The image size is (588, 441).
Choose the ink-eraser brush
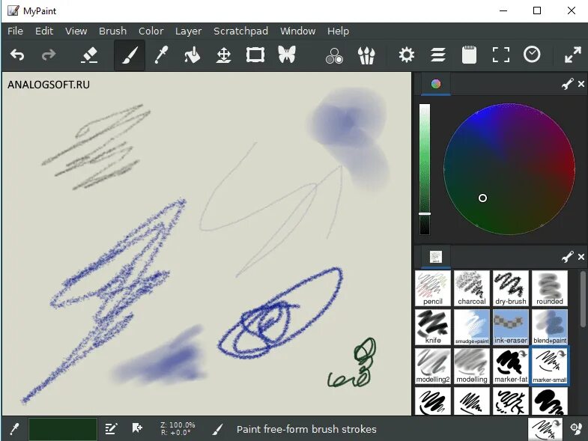click(511, 327)
